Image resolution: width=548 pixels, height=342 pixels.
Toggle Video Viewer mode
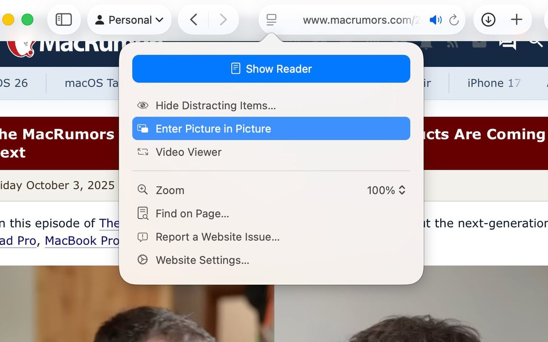(188, 152)
